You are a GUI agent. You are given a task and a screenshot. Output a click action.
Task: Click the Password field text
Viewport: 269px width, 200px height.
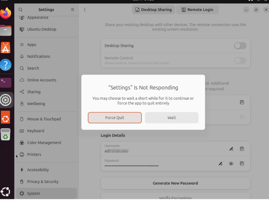131,166
